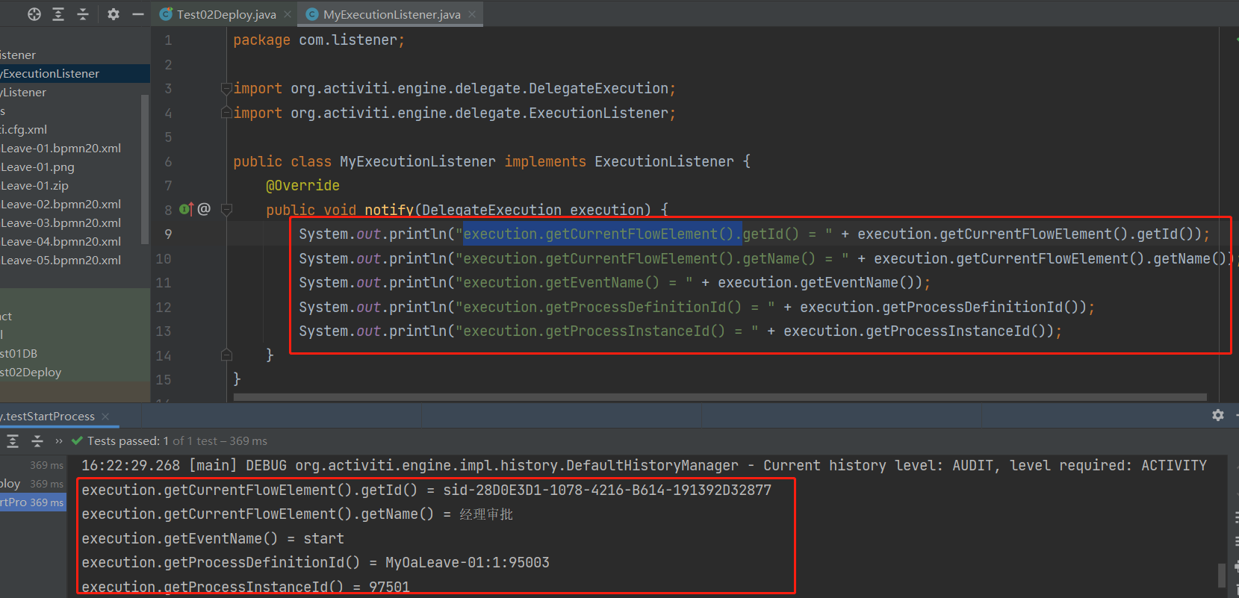
Task: Collapse all in the Project panel toolbar
Action: click(83, 14)
